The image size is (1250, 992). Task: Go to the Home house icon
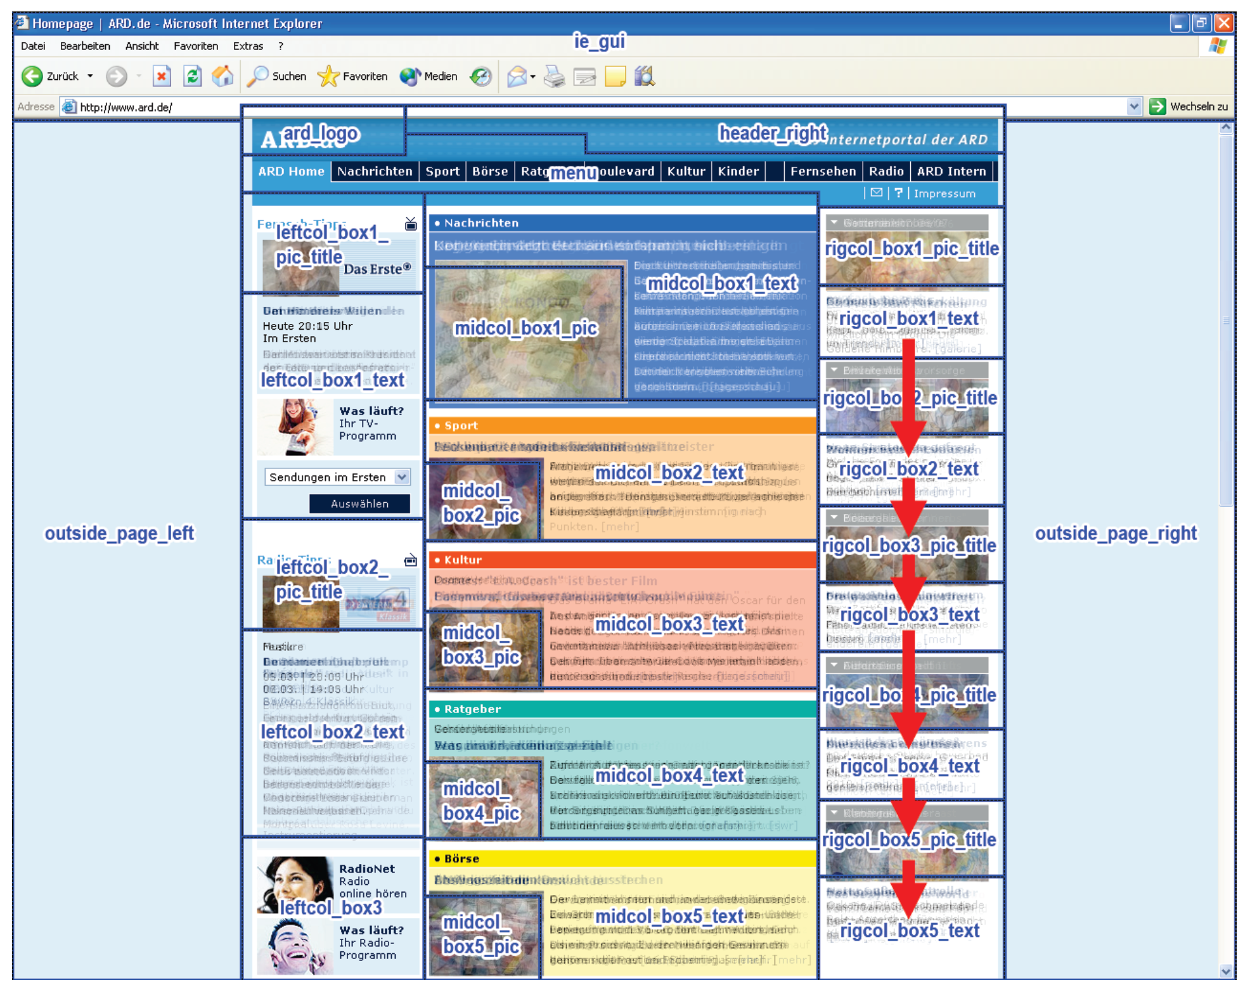point(222,77)
